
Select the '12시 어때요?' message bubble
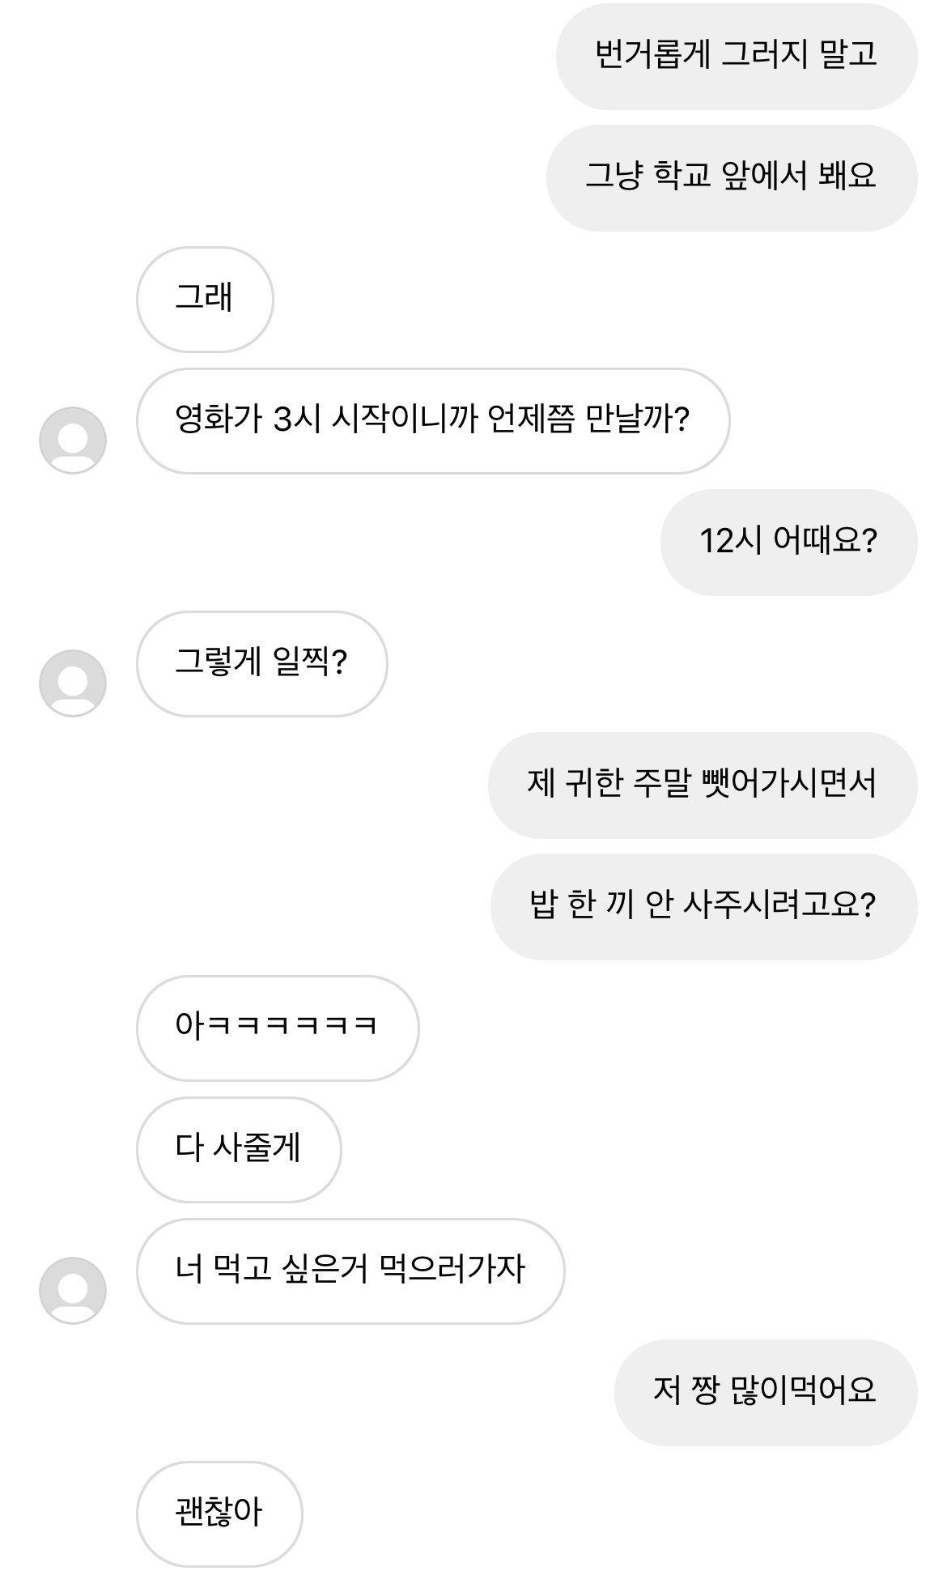point(788,542)
